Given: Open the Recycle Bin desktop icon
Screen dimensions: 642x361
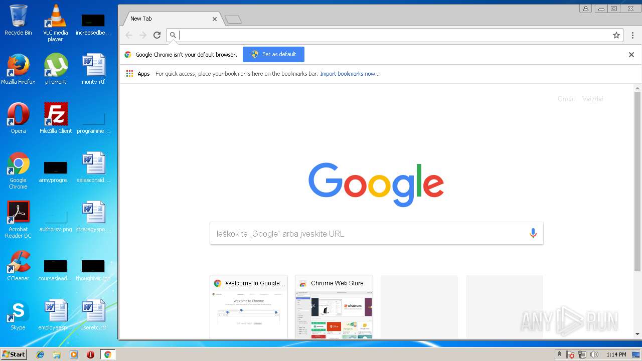Looking at the screenshot, I should tap(18, 20).
